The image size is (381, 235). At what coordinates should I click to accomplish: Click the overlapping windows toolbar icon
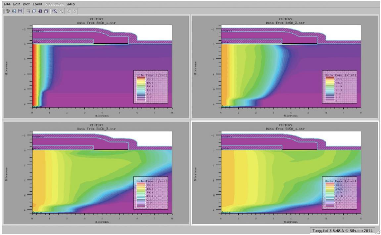[46, 11]
